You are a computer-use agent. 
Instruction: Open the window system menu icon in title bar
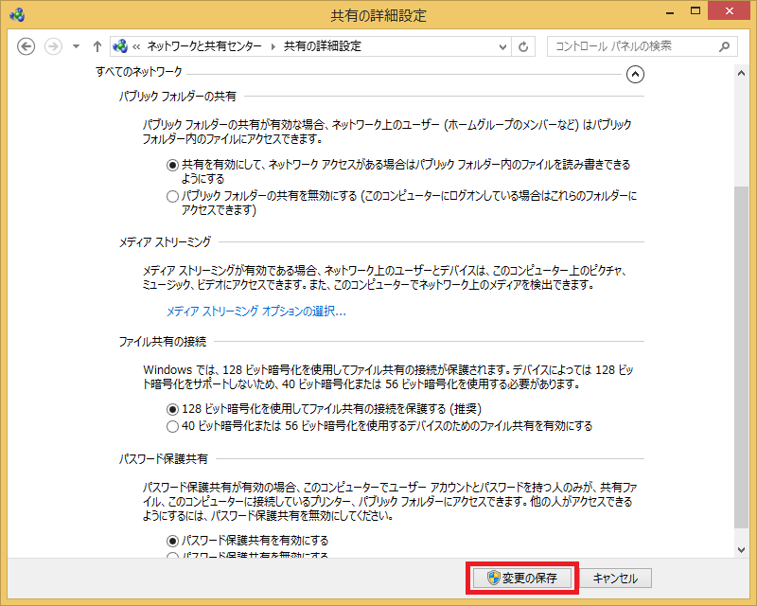click(x=17, y=15)
